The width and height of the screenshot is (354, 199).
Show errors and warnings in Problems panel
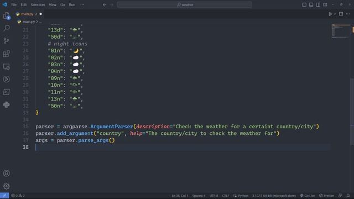tap(18, 196)
